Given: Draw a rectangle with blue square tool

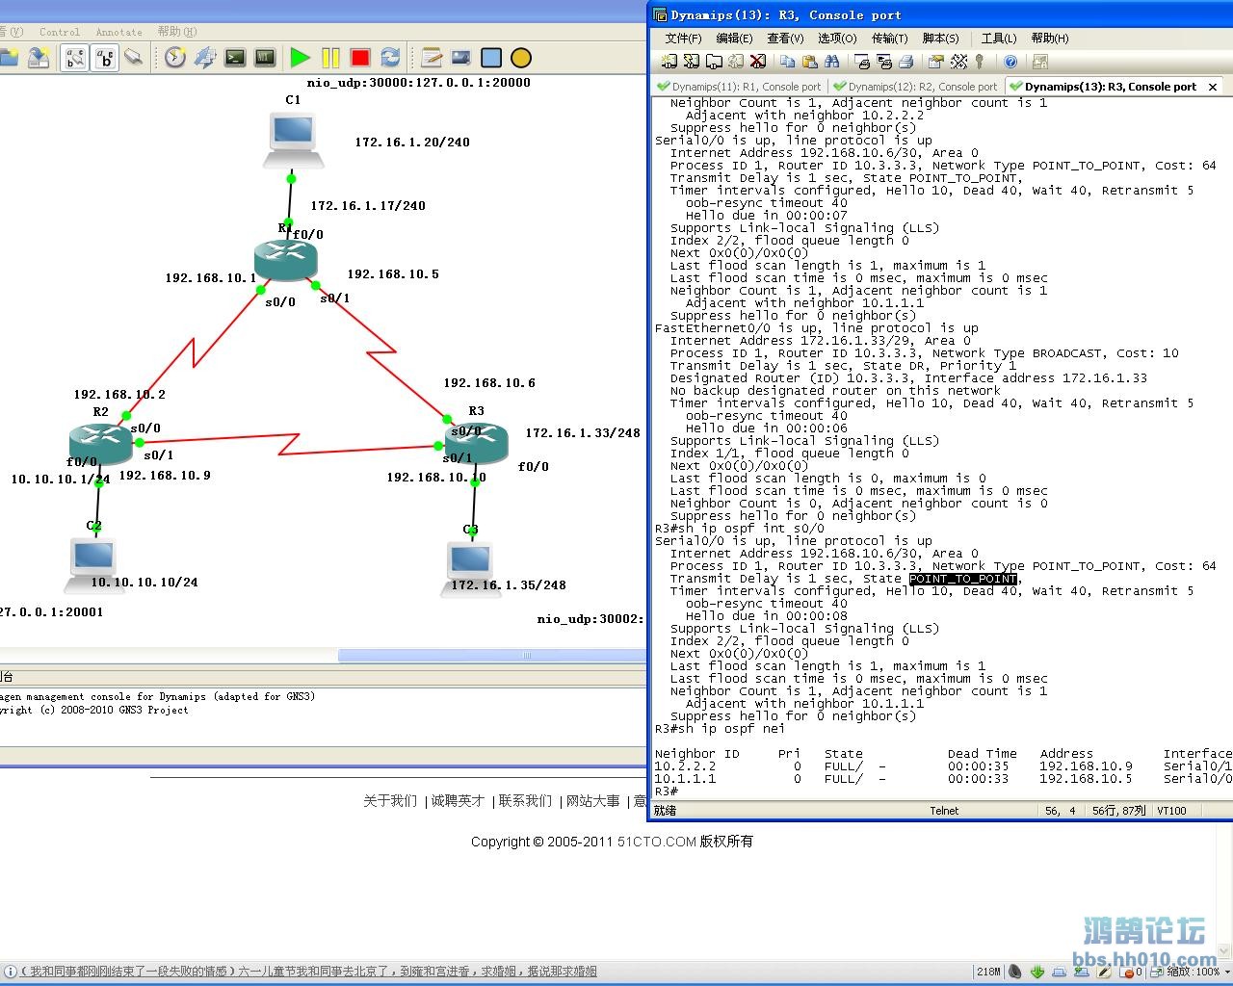Looking at the screenshot, I should point(491,59).
